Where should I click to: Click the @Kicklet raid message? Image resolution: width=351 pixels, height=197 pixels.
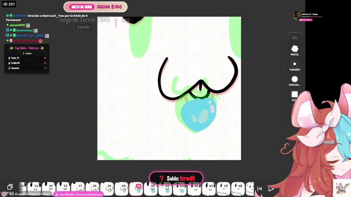(x=47, y=18)
